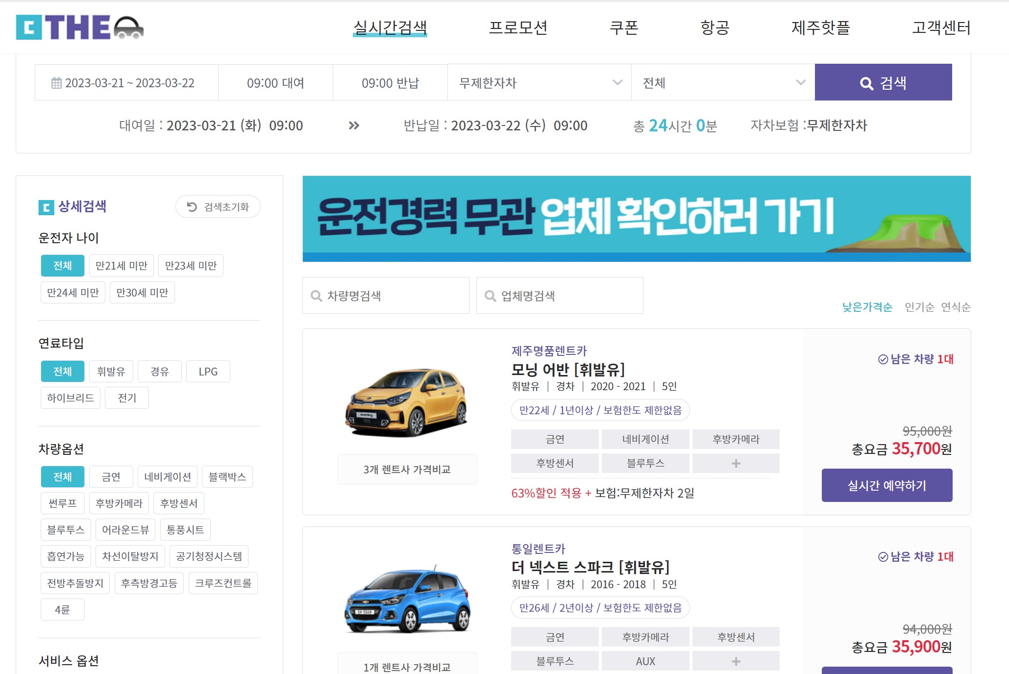The width and height of the screenshot is (1009, 674).
Task: Sort by 낮은가격순
Action: (x=867, y=307)
